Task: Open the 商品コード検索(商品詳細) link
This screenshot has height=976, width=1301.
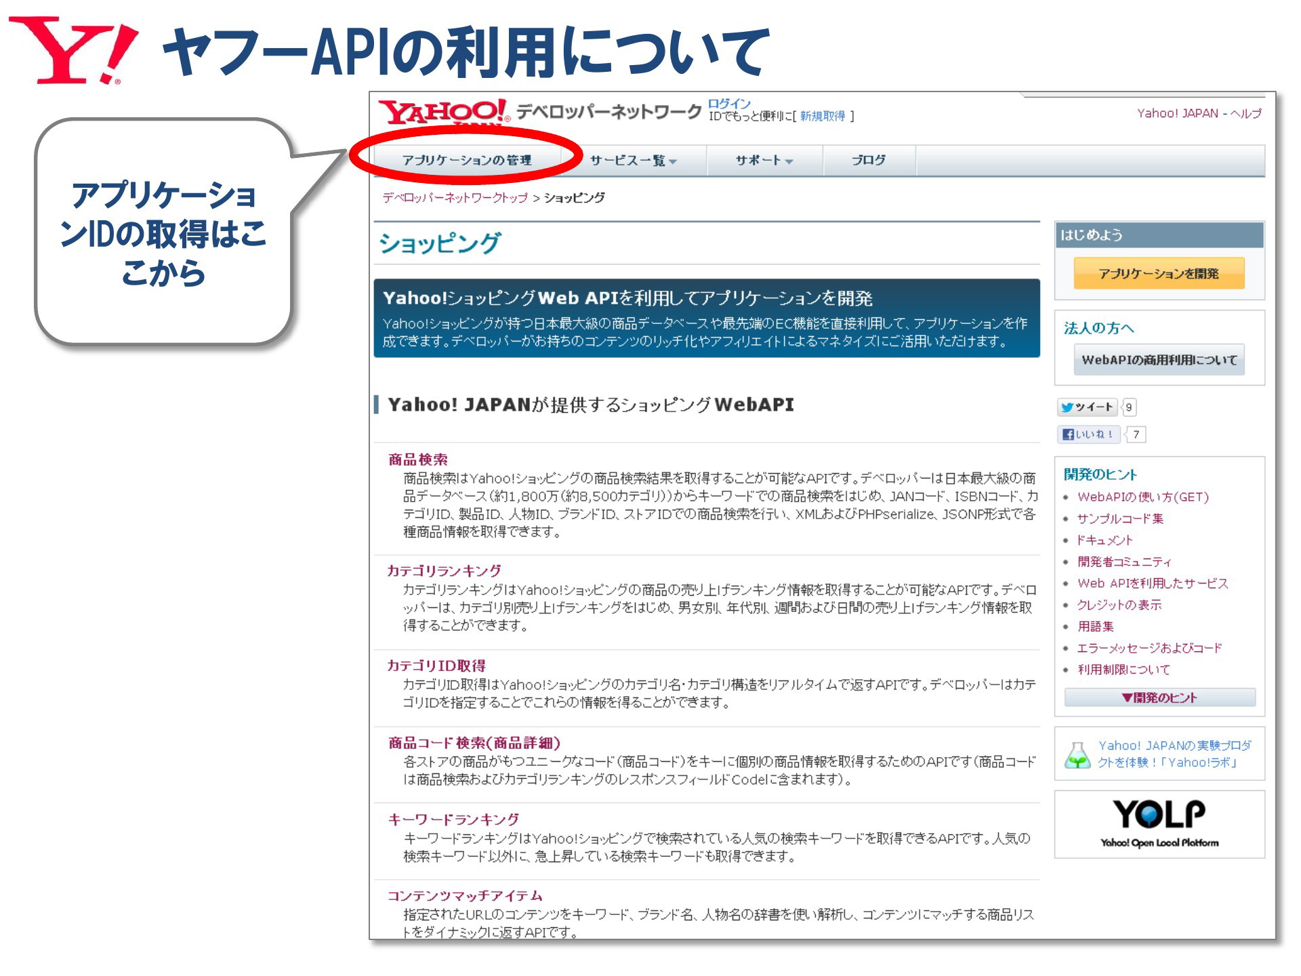Action: click(x=474, y=743)
